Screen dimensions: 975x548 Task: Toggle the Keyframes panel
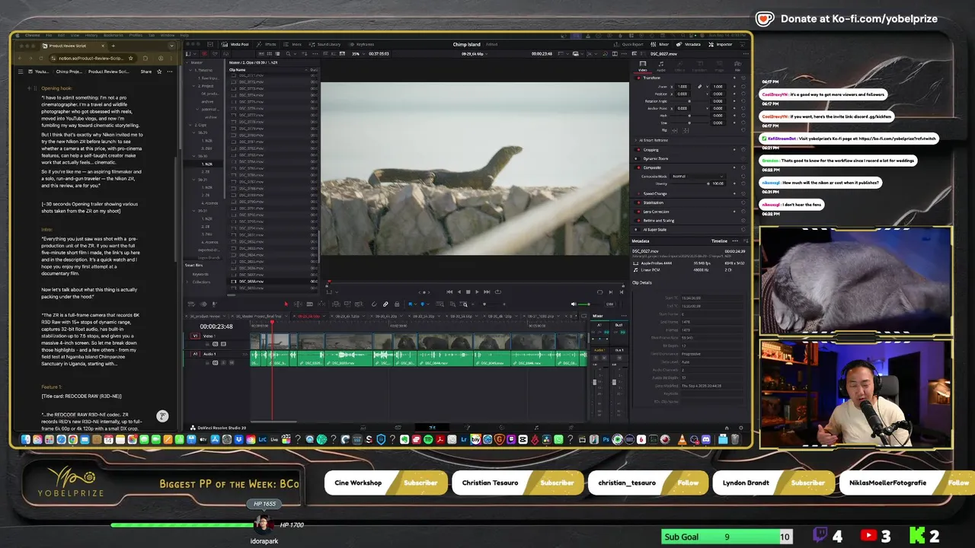point(361,44)
